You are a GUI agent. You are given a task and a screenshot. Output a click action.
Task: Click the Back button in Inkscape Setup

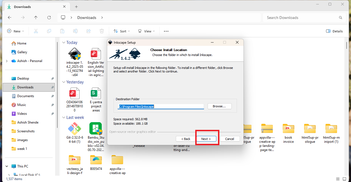click(x=185, y=139)
